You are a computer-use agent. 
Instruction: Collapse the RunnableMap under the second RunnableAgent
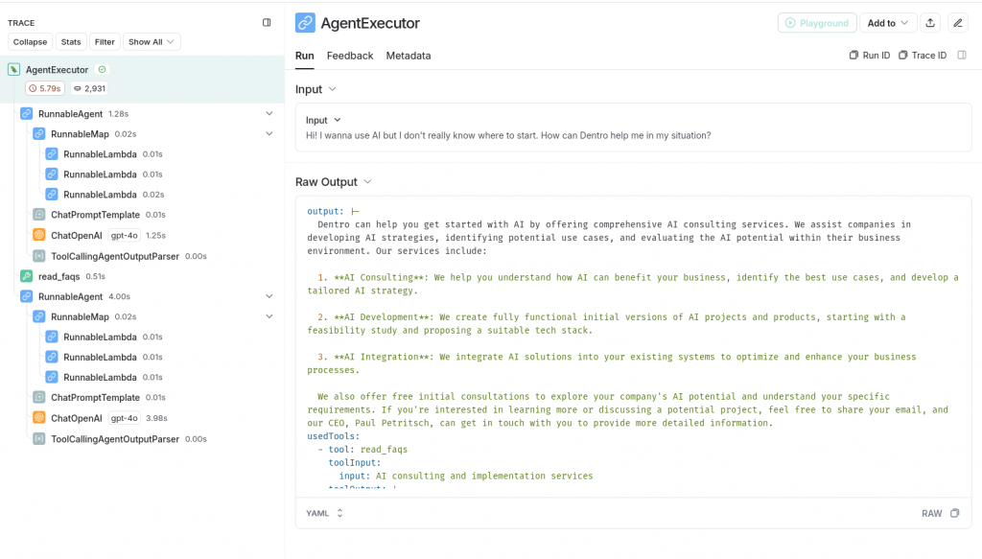tap(269, 316)
